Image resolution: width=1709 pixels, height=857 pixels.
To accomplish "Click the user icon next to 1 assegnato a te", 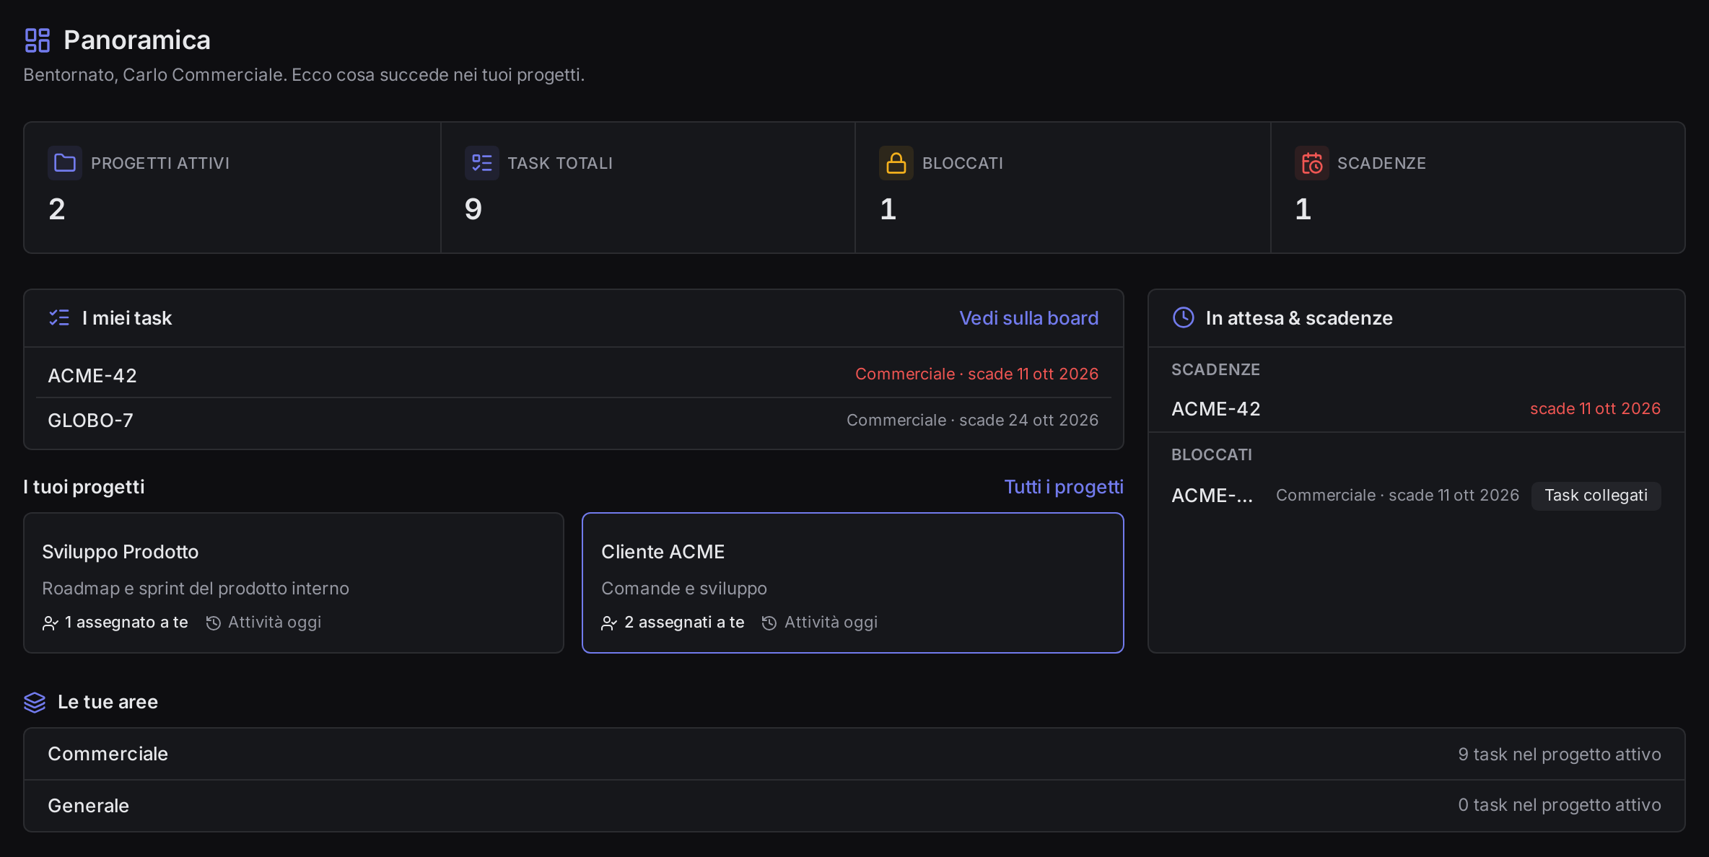I will [51, 623].
